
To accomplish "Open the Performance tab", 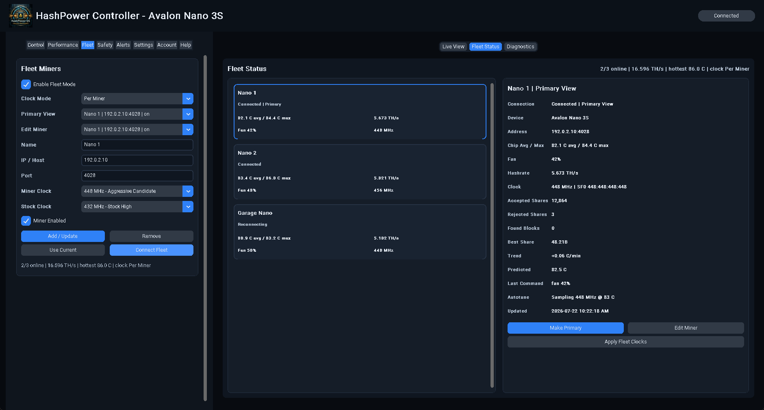I will (x=63, y=45).
